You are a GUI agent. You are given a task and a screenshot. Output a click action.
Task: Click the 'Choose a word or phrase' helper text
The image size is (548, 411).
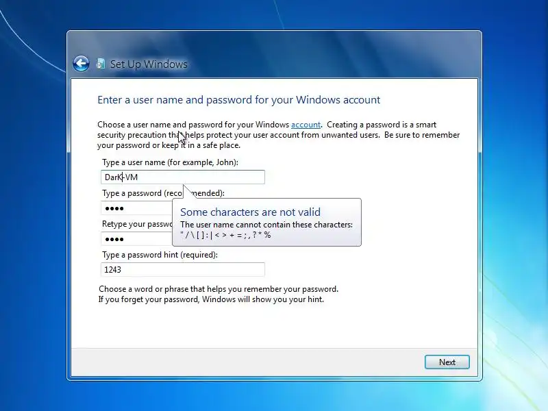(x=219, y=289)
